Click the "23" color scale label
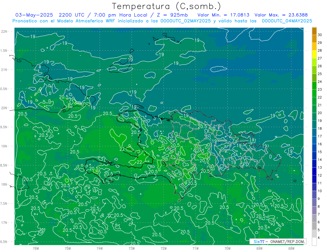Screen dimensions: 327x252 click(x=320, y=89)
